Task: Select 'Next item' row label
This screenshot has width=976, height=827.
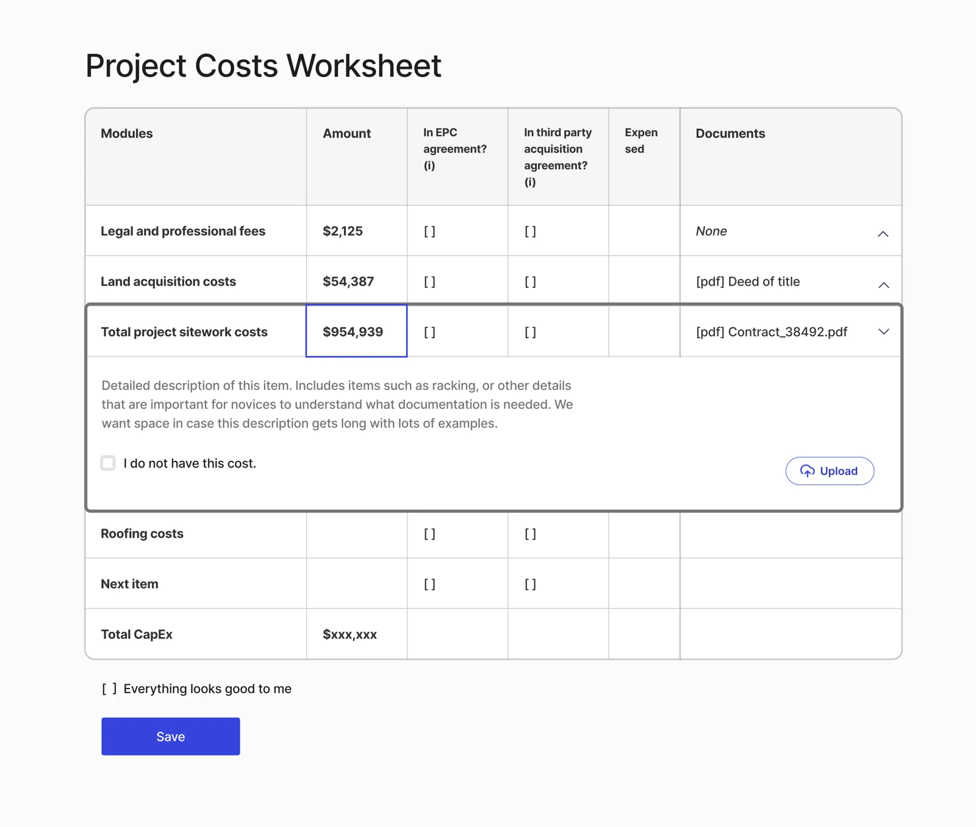Action: [x=129, y=584]
